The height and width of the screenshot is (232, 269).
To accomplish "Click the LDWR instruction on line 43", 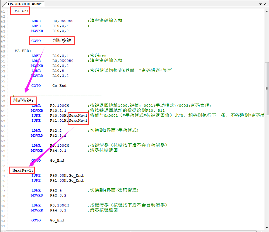I will point(36,21).
